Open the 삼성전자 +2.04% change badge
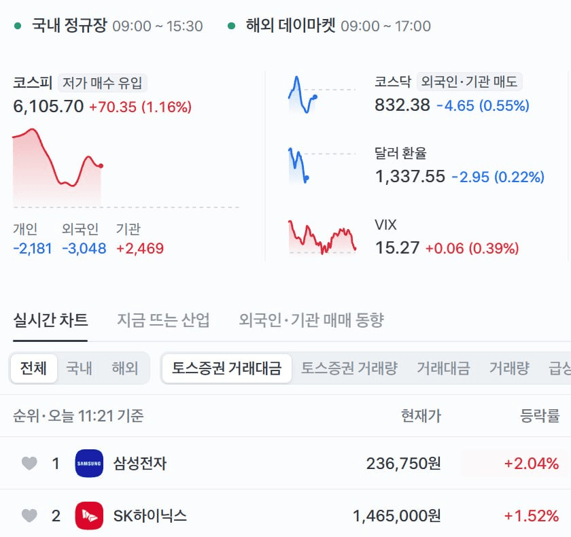 coord(511,464)
